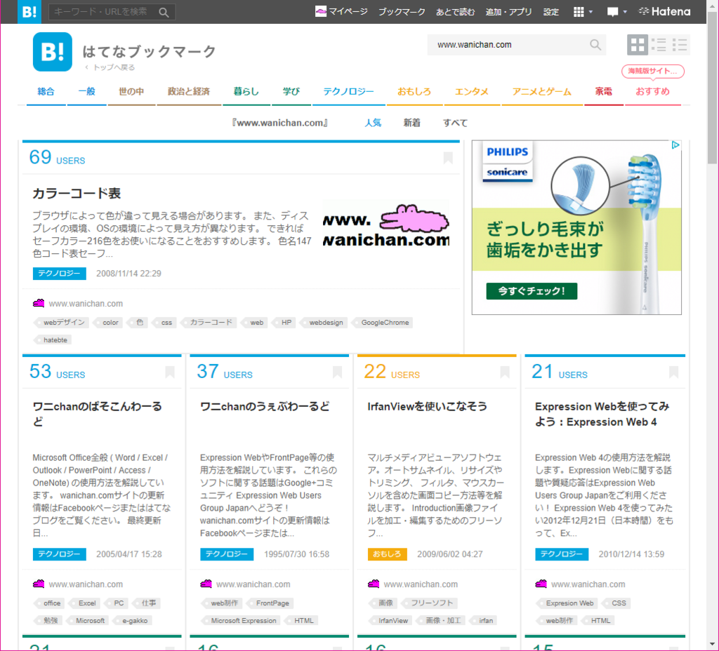This screenshot has height=651, width=719.
Task: Open 設定 in top bar
Action: 550,12
